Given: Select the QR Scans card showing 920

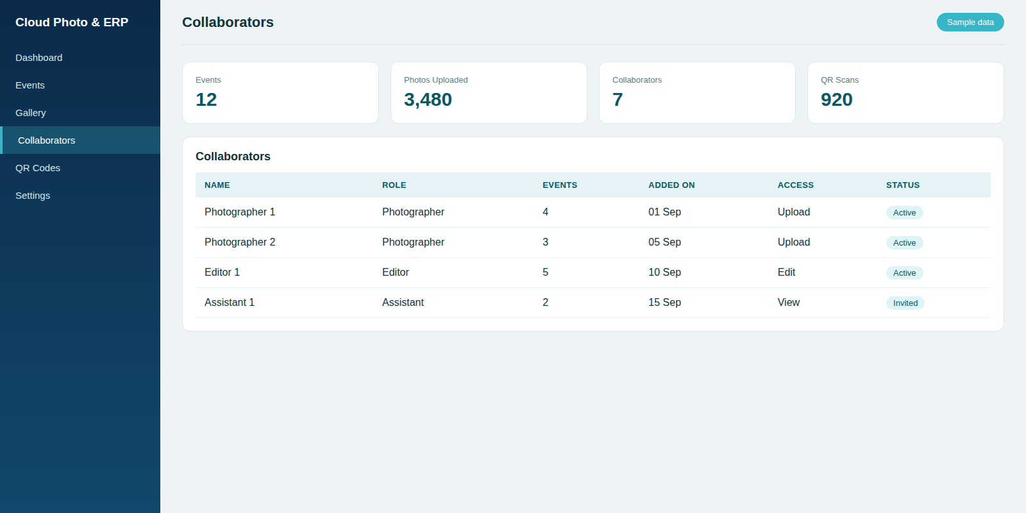Looking at the screenshot, I should coord(905,93).
